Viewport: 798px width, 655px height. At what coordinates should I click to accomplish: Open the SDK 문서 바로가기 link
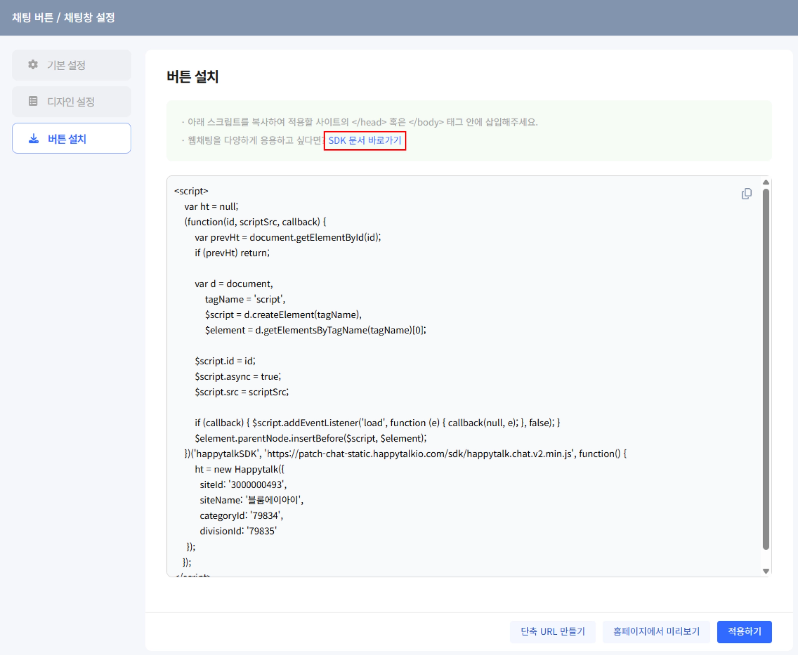point(364,140)
